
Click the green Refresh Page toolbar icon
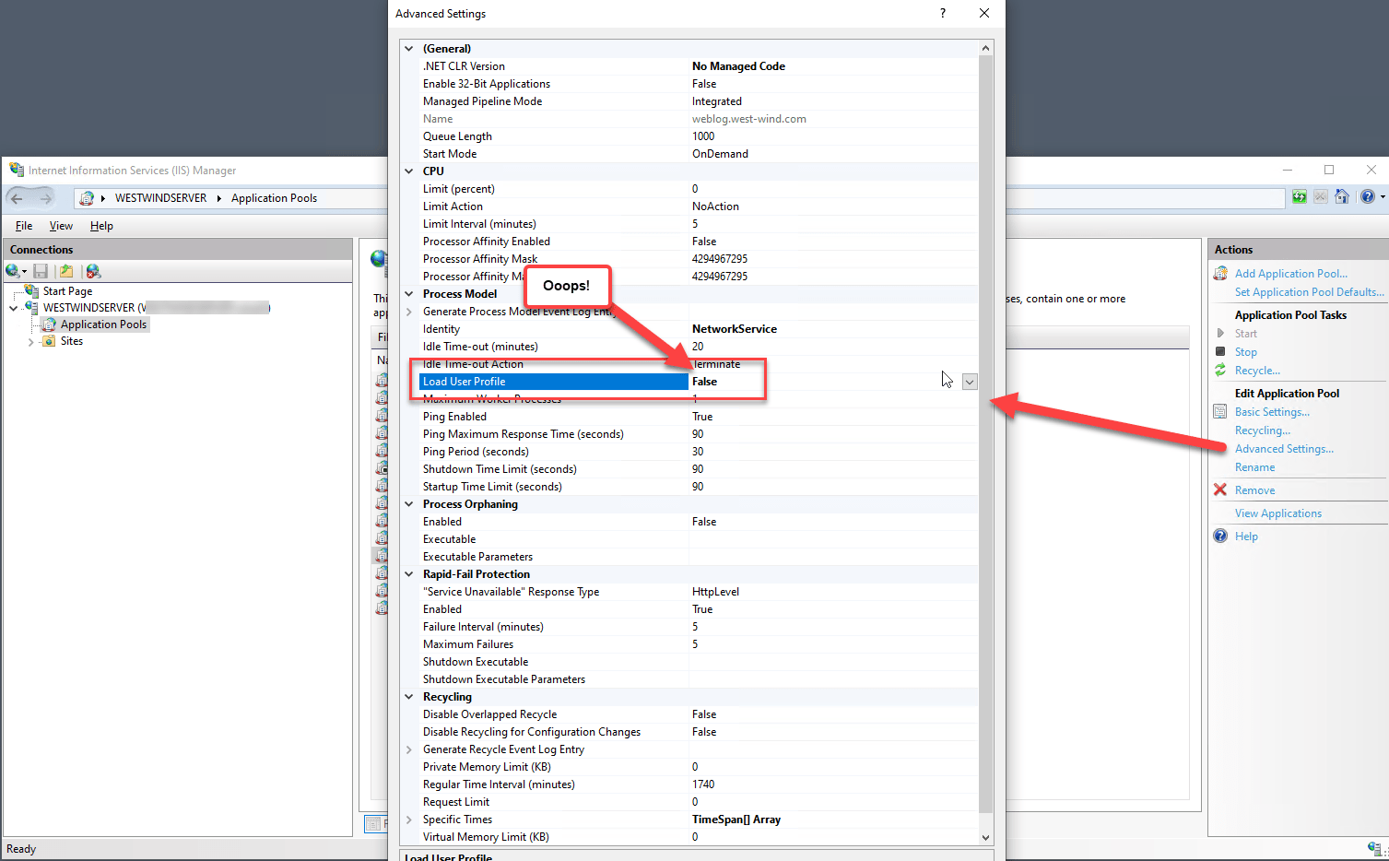pyautogui.click(x=1300, y=196)
